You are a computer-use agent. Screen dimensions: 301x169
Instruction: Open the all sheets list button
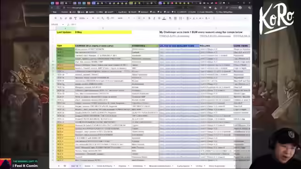65,166
